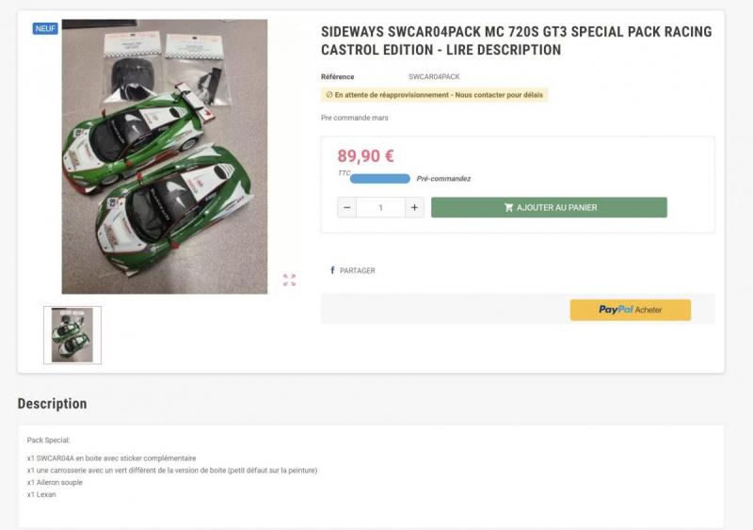Click the Description section heading
Viewport: 753px width, 530px height.
52,404
